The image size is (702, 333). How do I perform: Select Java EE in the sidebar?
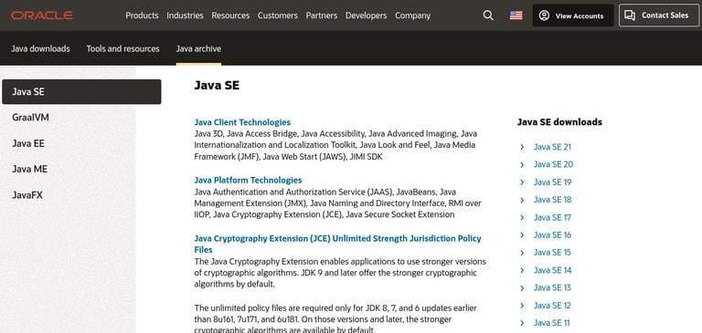28,143
